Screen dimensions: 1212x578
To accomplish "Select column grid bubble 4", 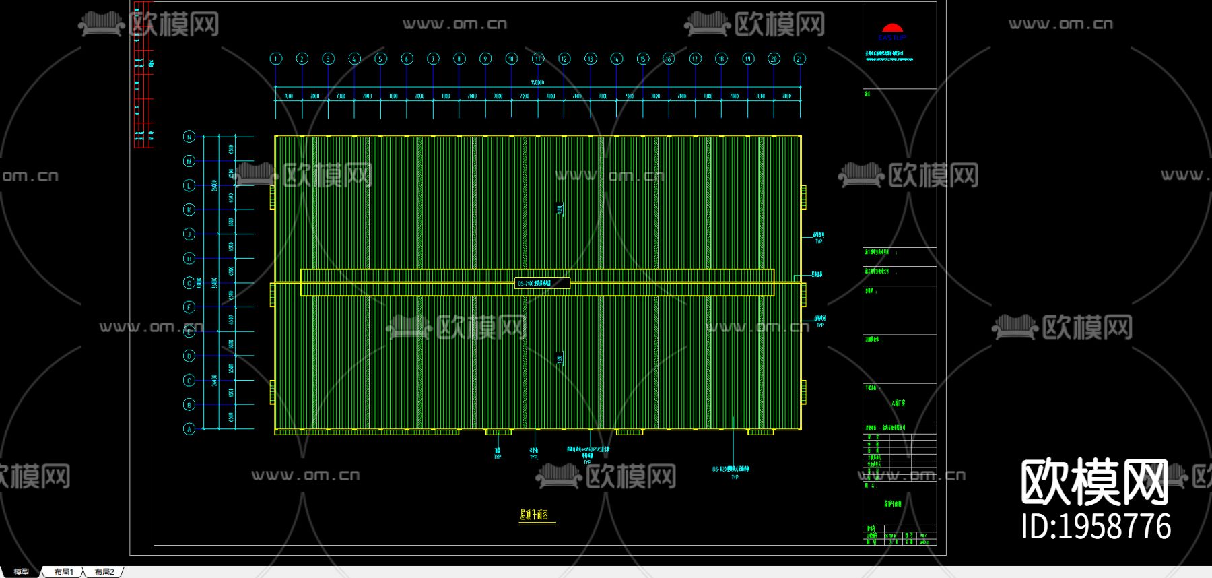I will (354, 59).
